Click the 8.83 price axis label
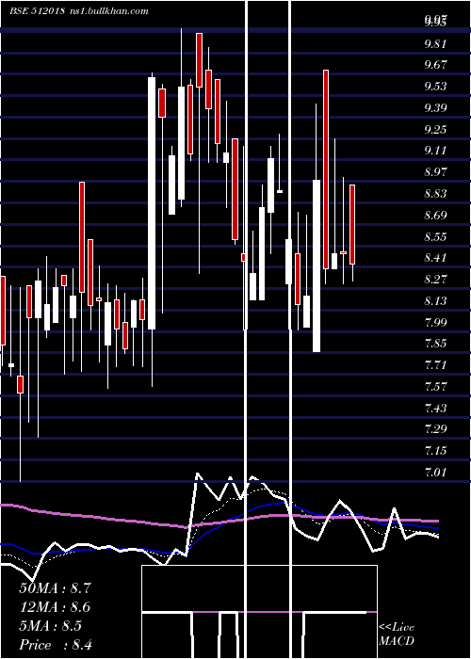This screenshot has width=471, height=659. pyautogui.click(x=435, y=193)
